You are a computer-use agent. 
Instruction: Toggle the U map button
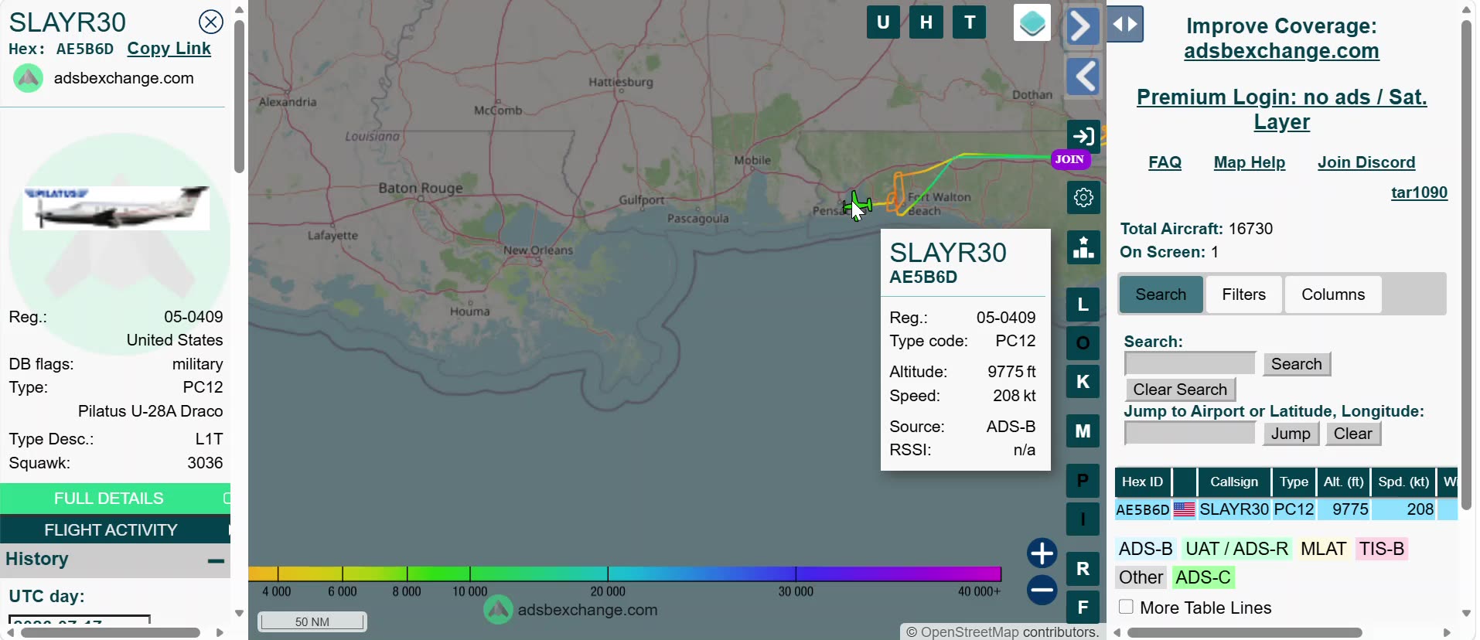click(883, 22)
